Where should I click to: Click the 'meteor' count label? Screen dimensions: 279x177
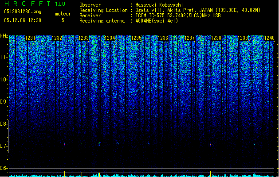[63, 14]
